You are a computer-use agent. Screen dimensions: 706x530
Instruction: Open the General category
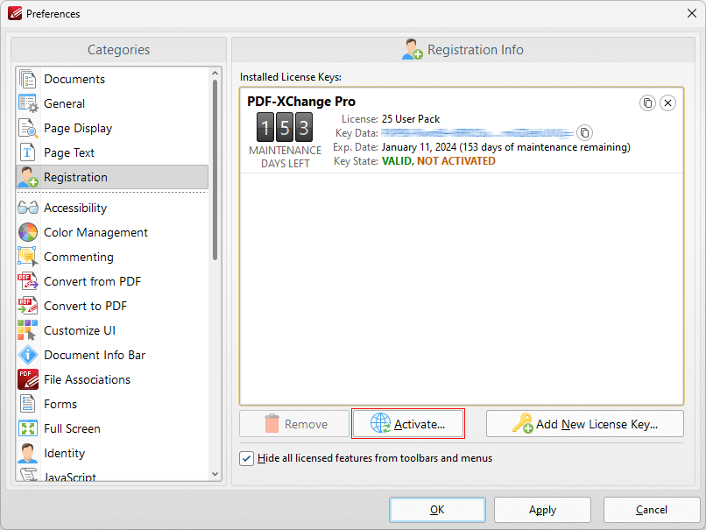112,103
